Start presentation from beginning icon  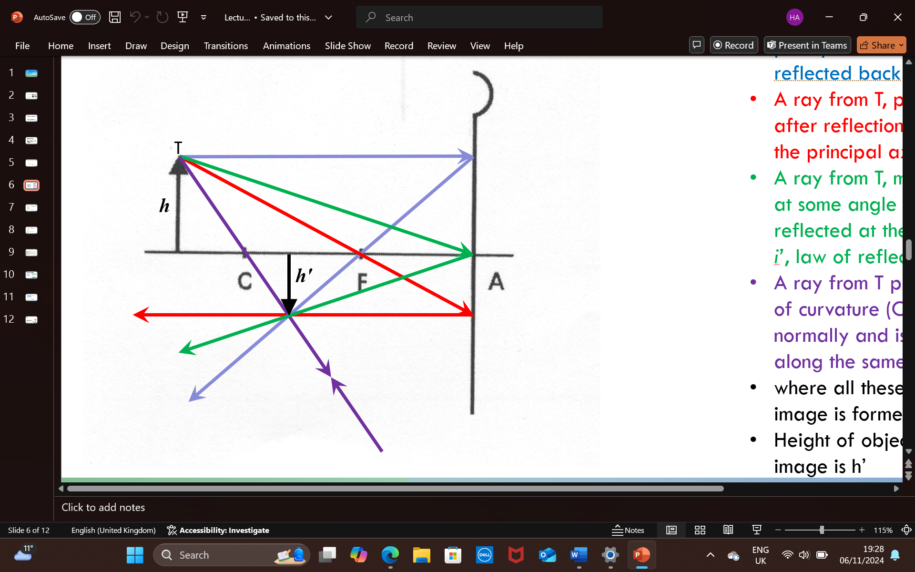pos(183,17)
